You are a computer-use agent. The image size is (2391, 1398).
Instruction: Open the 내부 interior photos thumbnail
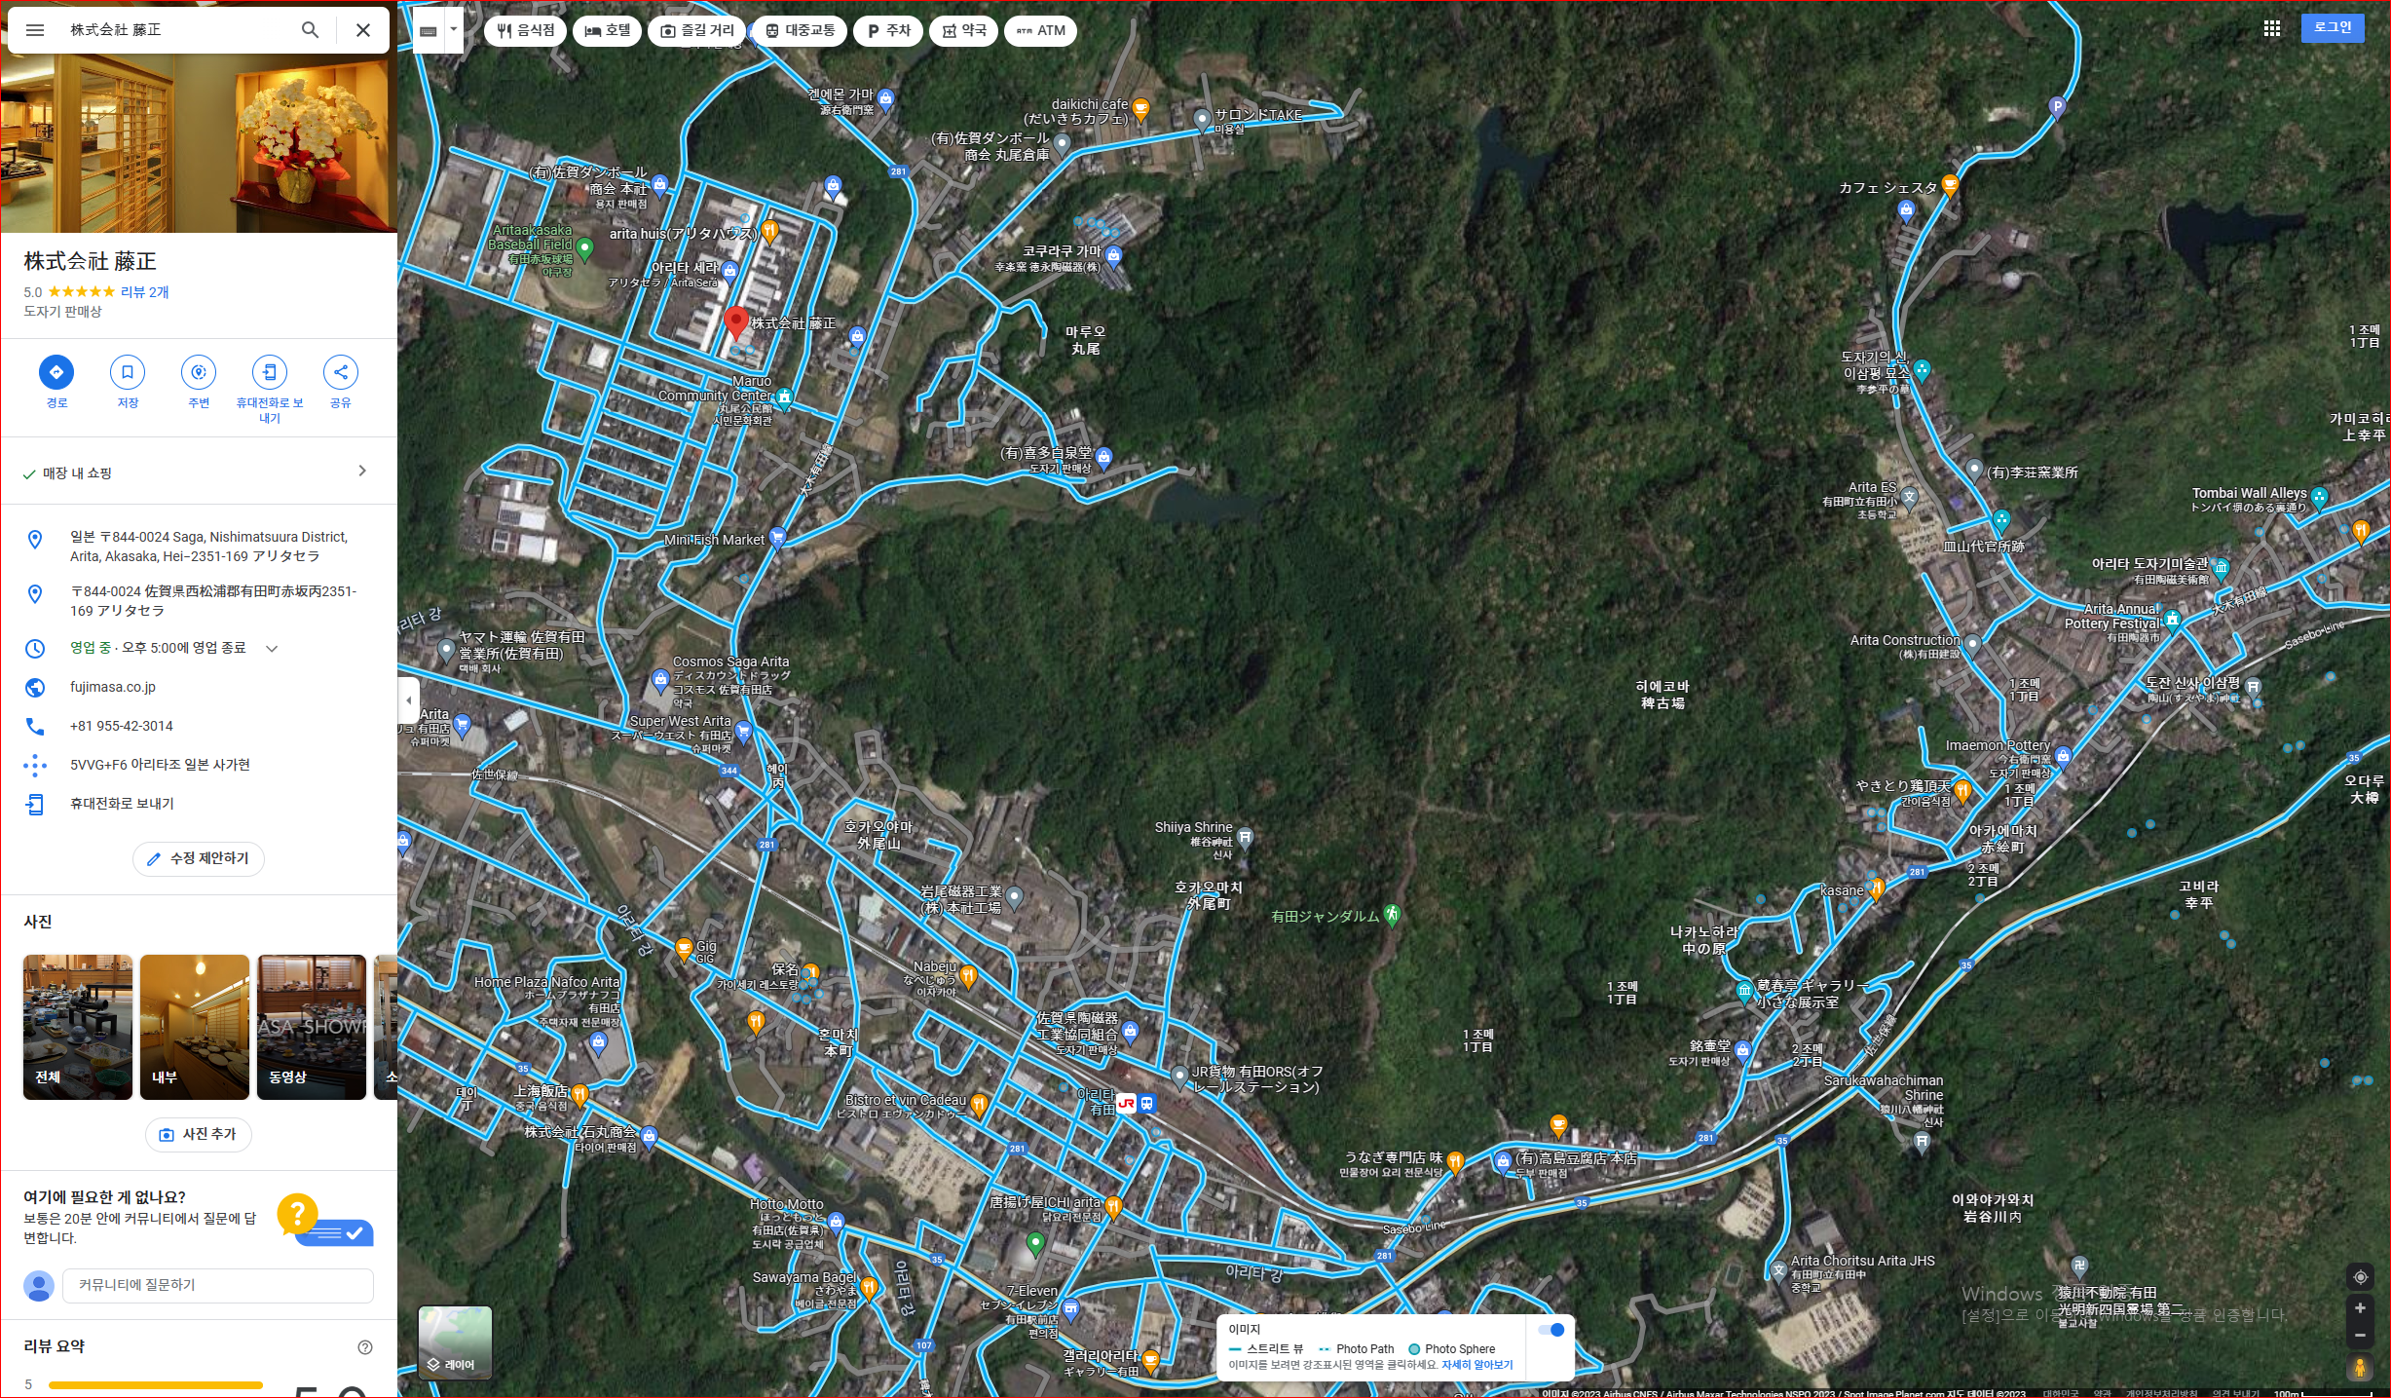pos(195,1027)
